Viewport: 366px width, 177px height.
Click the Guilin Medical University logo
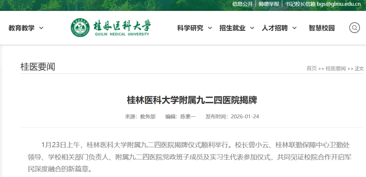(x=111, y=27)
